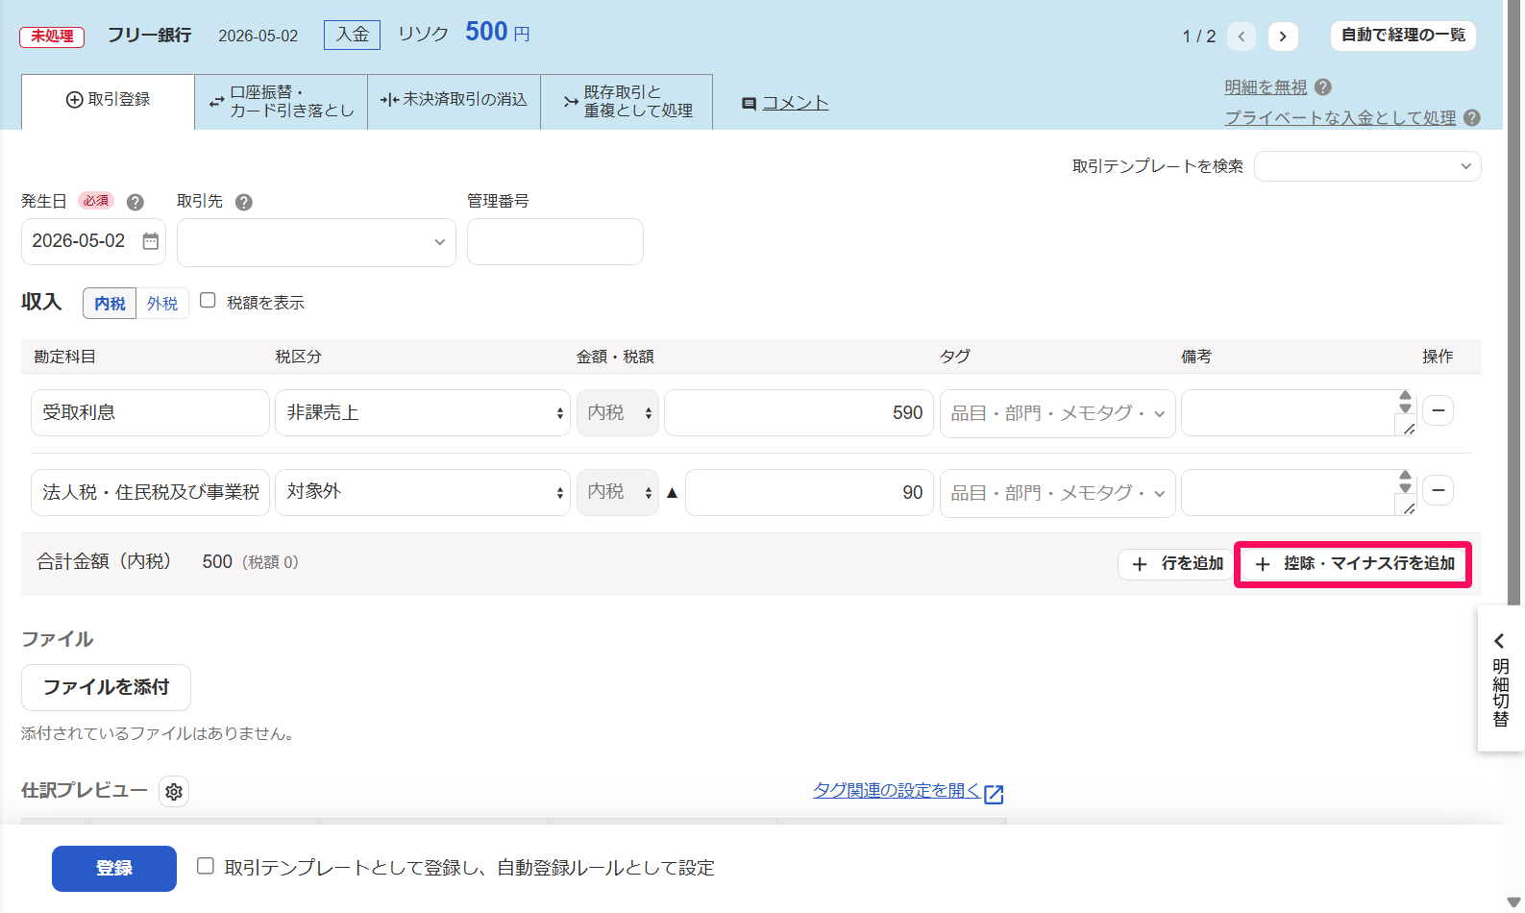Screen dimensions: 1525x913
Task: Show help next to プライベートな入金として処理
Action: (1472, 118)
